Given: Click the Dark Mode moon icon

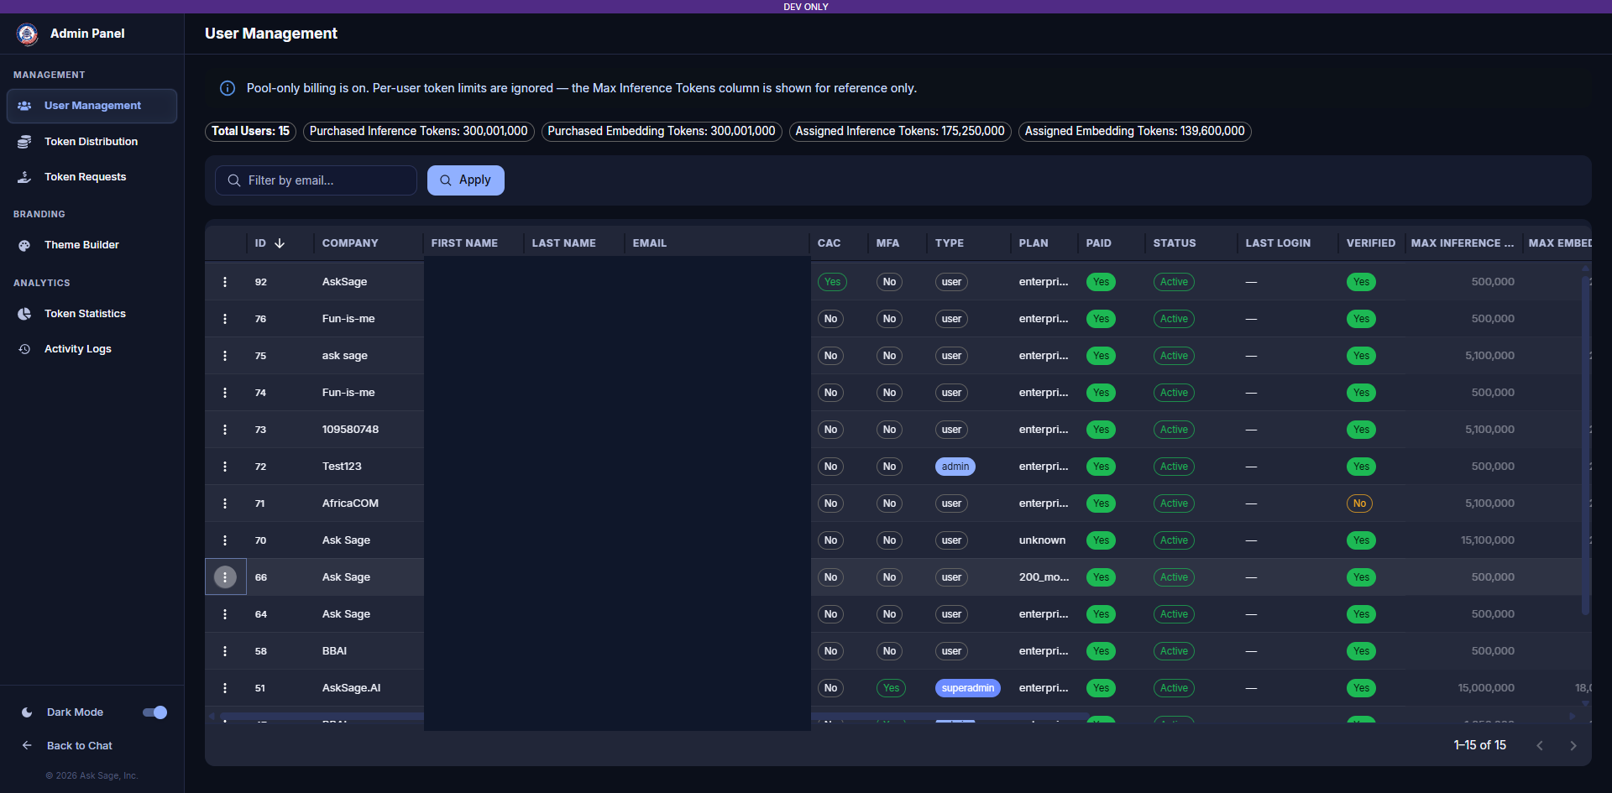Looking at the screenshot, I should point(27,712).
